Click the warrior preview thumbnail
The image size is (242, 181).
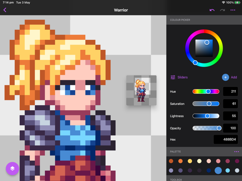coord(141,90)
